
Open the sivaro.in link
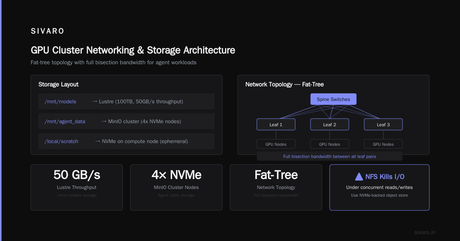[x=425, y=232]
